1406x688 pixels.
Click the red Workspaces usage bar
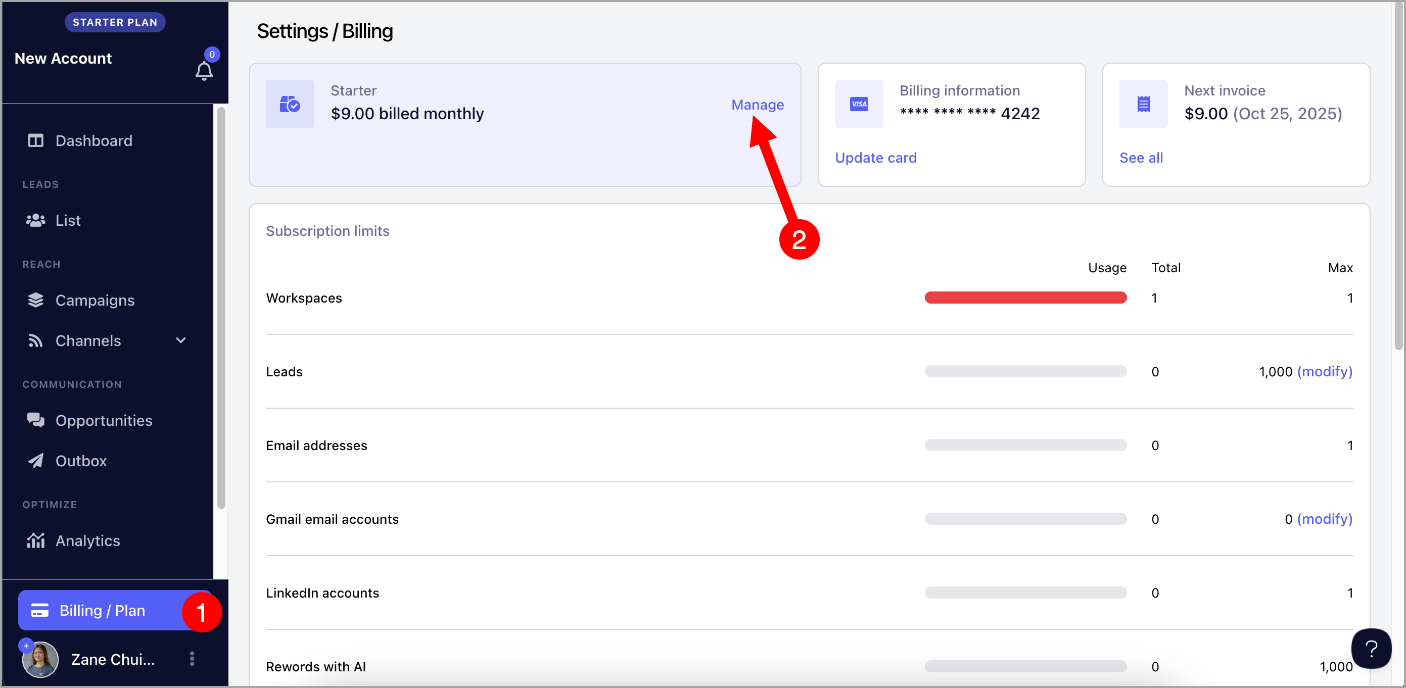tap(1025, 298)
